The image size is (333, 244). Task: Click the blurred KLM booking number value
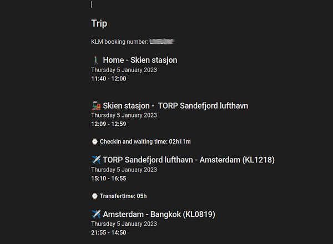tap(162, 42)
